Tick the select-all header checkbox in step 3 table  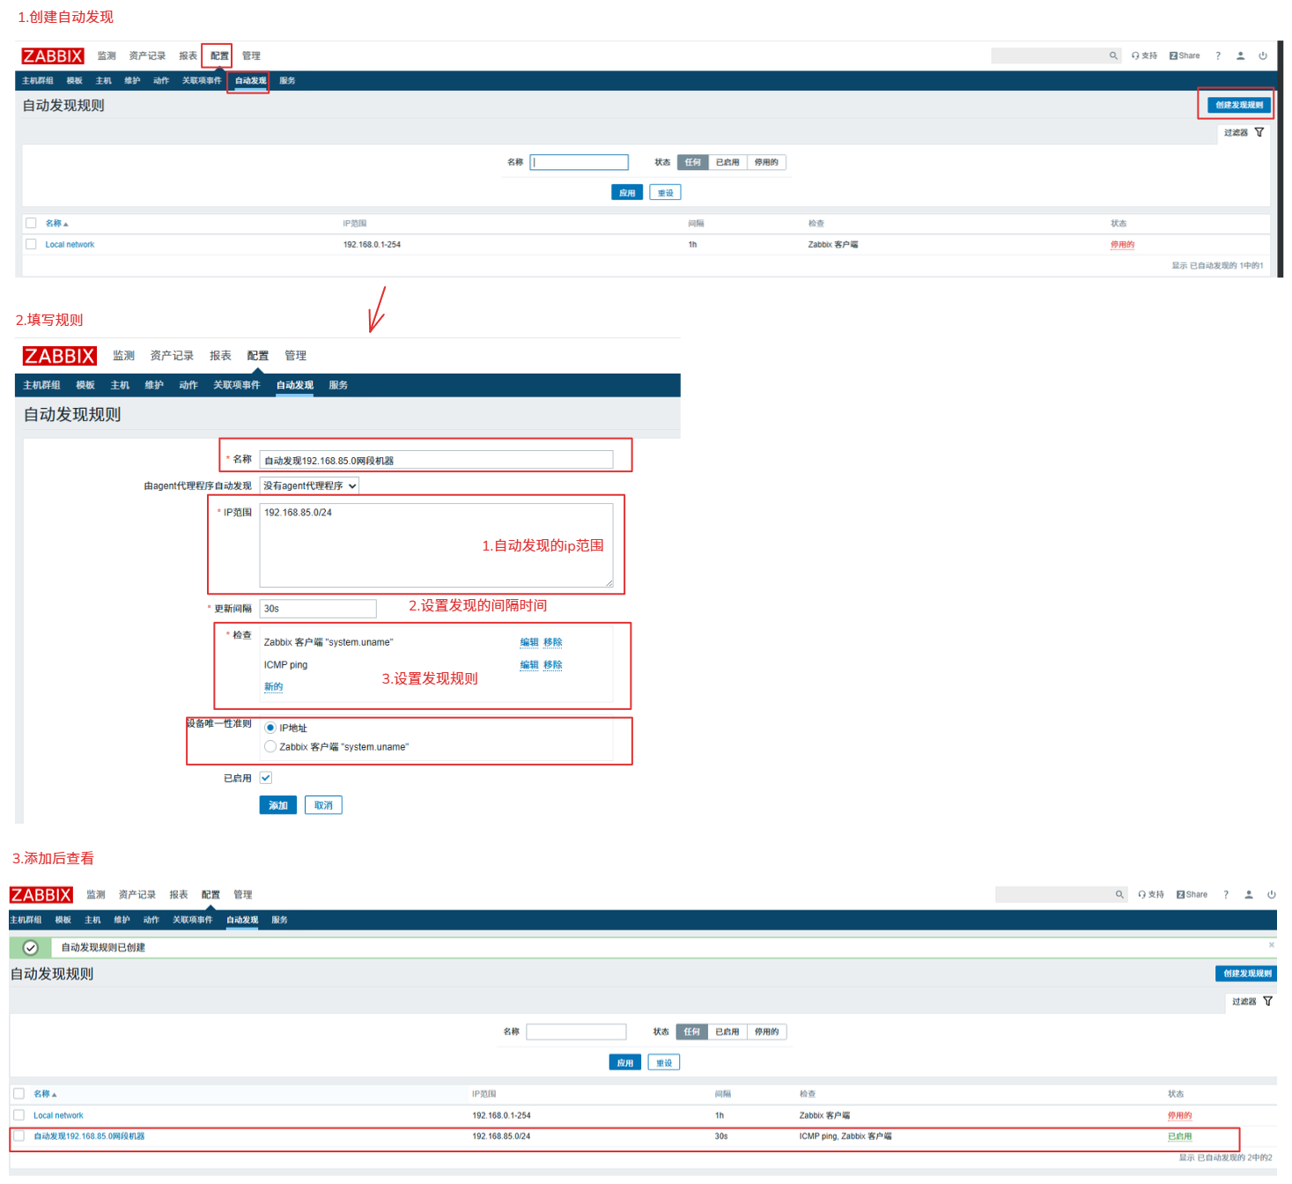(x=18, y=1093)
